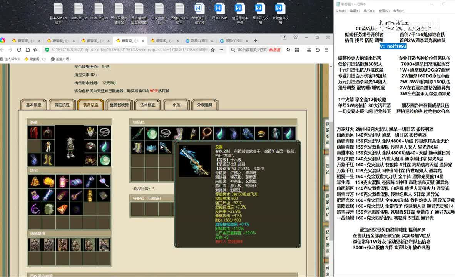
Task: Click the golden belt equipment icon
Action: click(x=90, y=160)
